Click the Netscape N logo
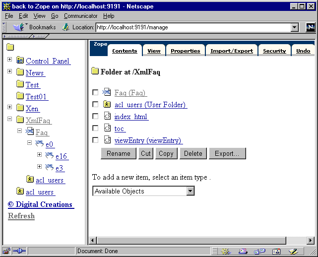Image resolution: width=318 pixels, height=257 pixels. (311, 27)
